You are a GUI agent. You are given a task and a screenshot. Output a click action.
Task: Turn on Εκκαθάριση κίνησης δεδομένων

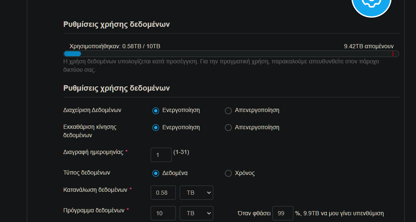point(156,128)
